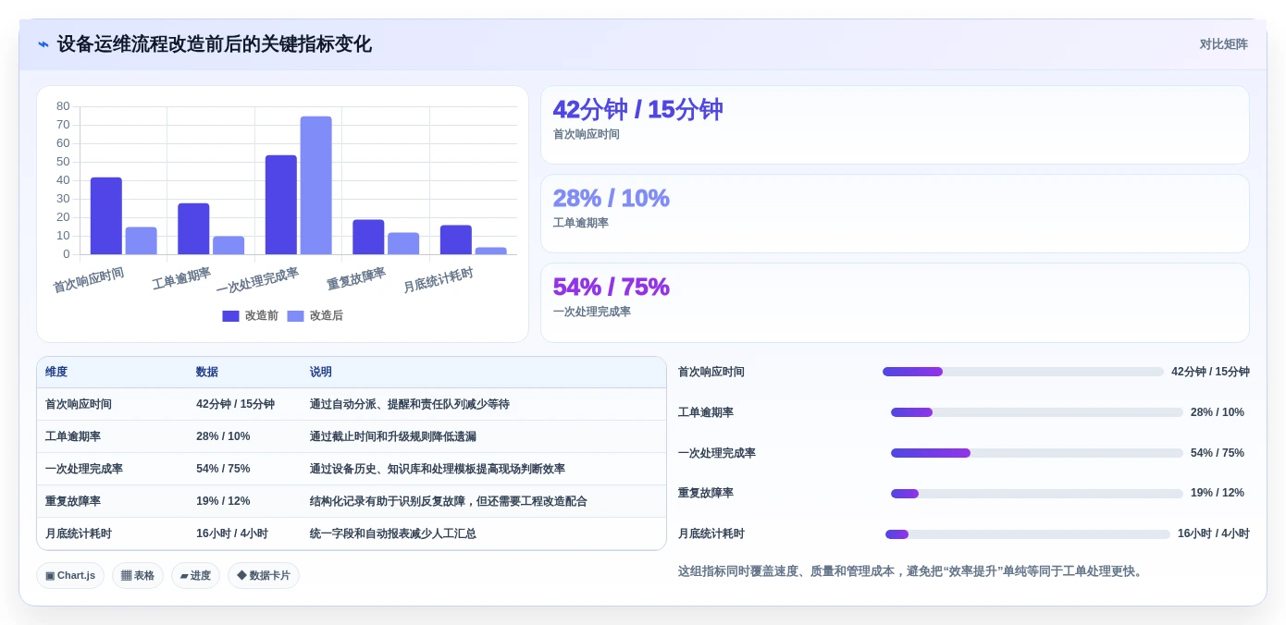Screen dimensions: 1286x625
Task: Click the lightning icon beside the dashboard title
Action: [x=43, y=44]
